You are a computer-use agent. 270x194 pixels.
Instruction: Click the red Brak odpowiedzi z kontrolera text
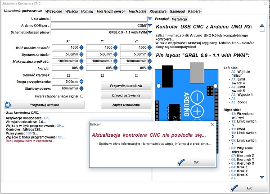[30, 141]
